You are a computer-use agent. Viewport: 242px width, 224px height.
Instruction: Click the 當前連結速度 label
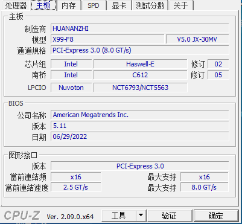tap(27, 188)
